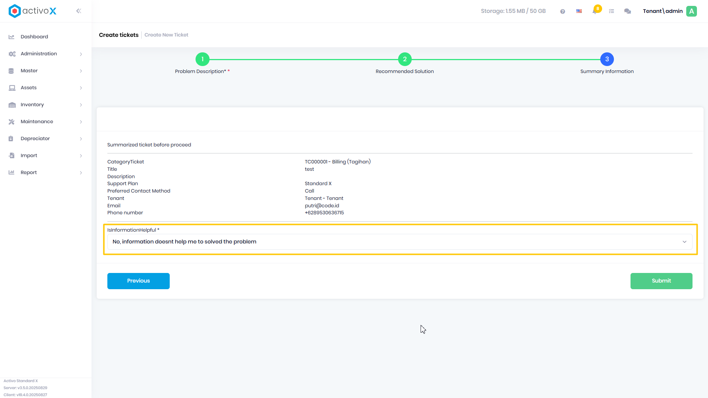The height and width of the screenshot is (398, 708).
Task: Go back with the Previous button
Action: coord(138,281)
